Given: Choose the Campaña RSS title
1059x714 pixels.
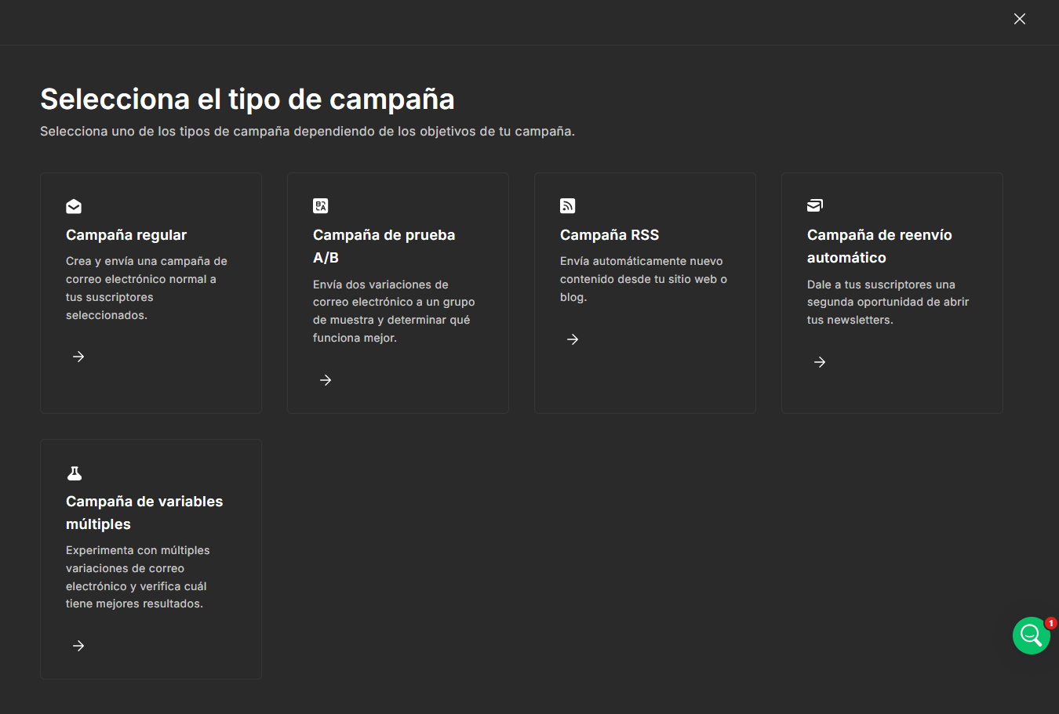Looking at the screenshot, I should [x=610, y=235].
